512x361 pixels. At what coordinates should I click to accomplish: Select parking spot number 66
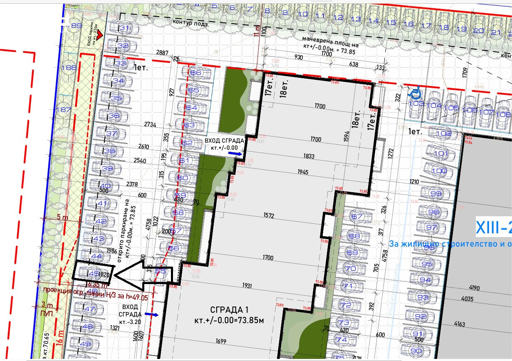point(195,72)
